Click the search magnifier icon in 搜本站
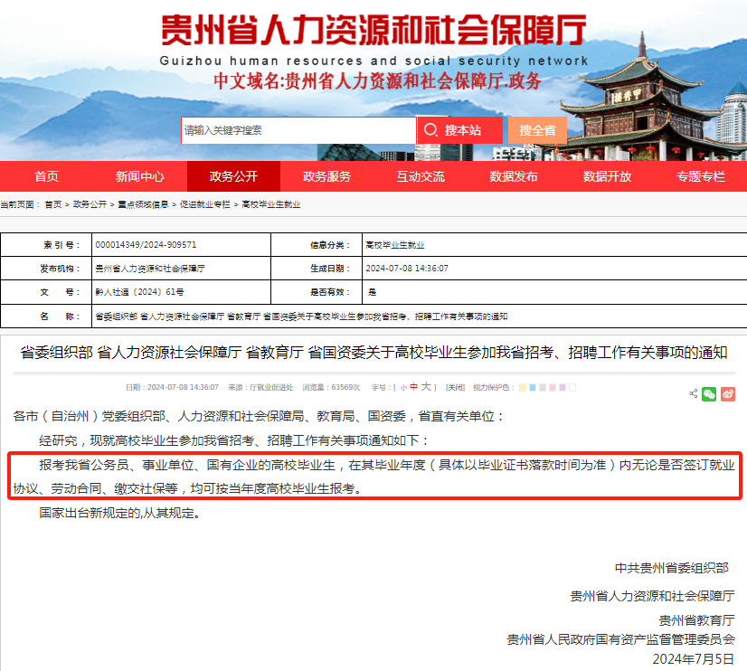The image size is (747, 671). pyautogui.click(x=430, y=129)
